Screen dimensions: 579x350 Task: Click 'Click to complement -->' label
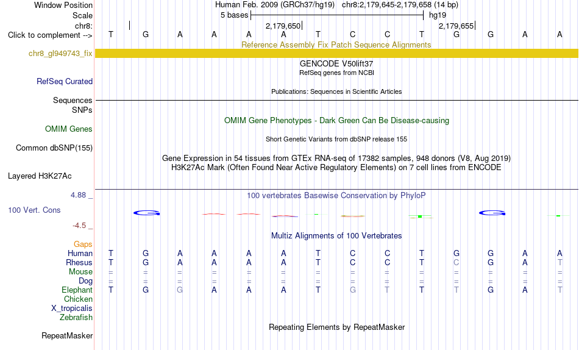(50, 35)
